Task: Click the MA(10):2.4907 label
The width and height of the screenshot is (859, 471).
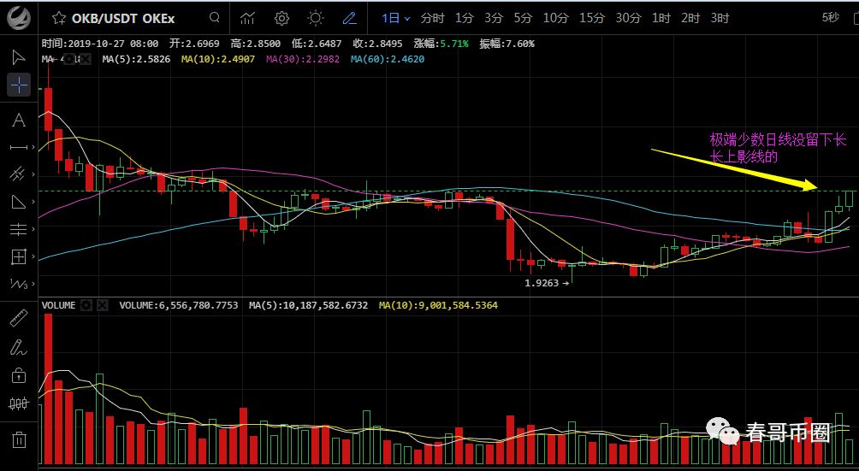Action: coord(218,59)
